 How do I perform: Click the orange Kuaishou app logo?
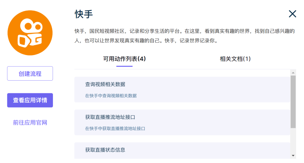tap(30, 33)
